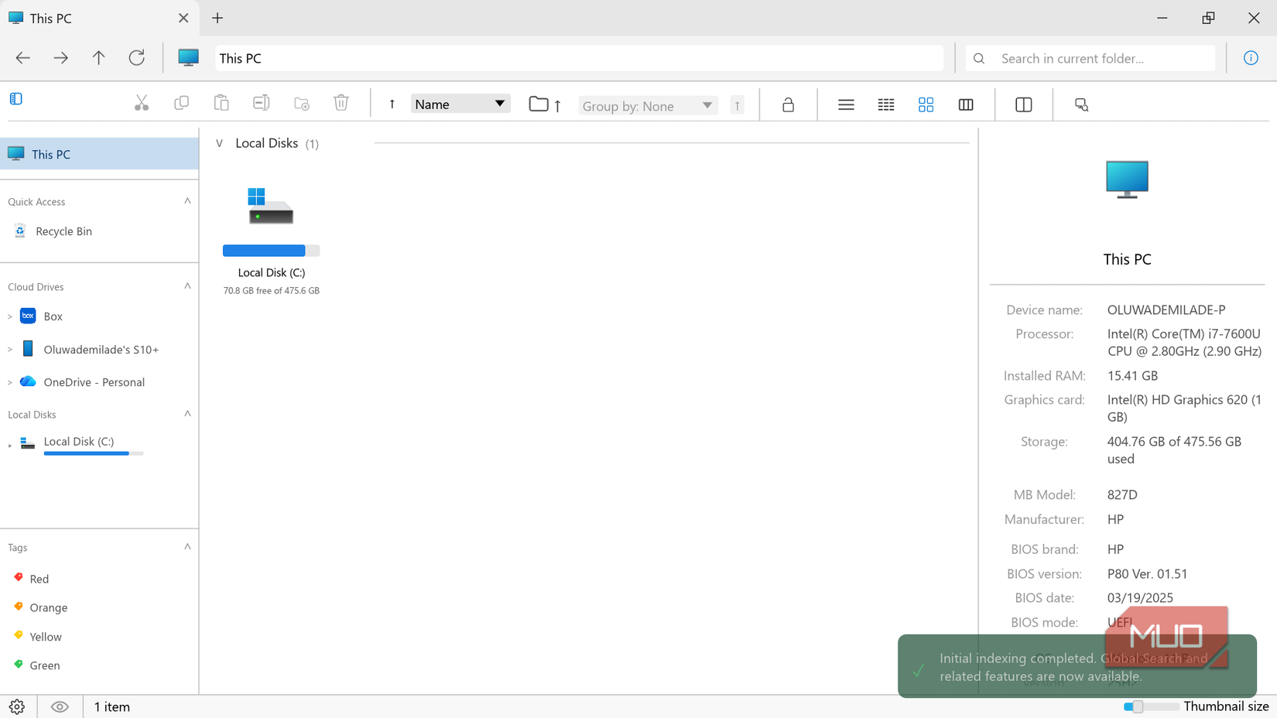Open the Name sort dropdown
This screenshot has height=718, width=1277.
[x=460, y=104]
